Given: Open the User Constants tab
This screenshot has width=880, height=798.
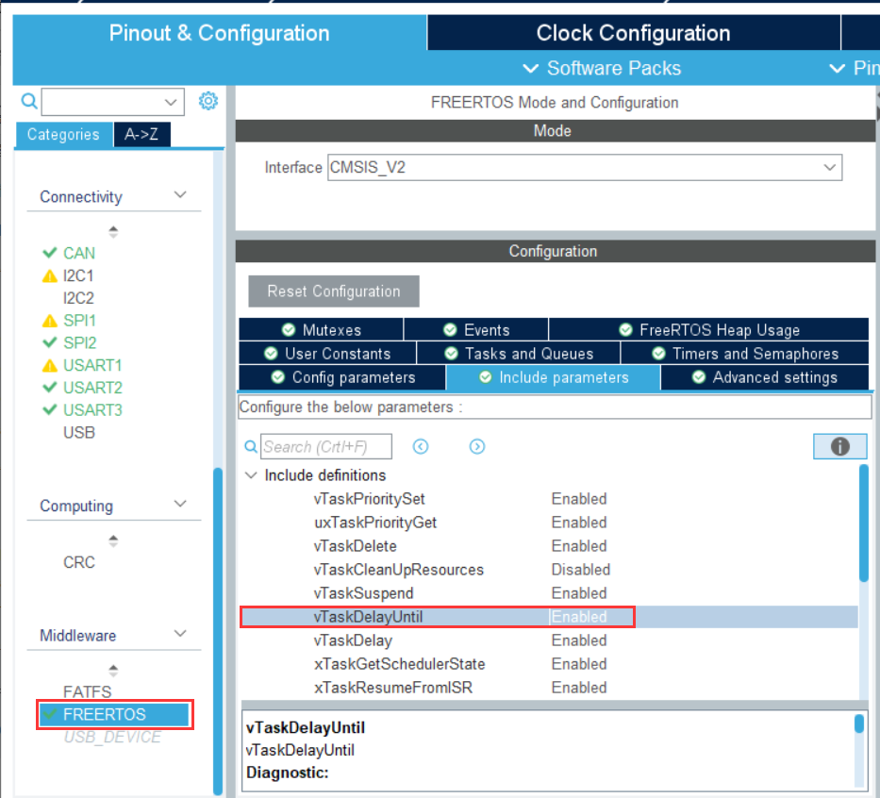Looking at the screenshot, I should pyautogui.click(x=327, y=354).
